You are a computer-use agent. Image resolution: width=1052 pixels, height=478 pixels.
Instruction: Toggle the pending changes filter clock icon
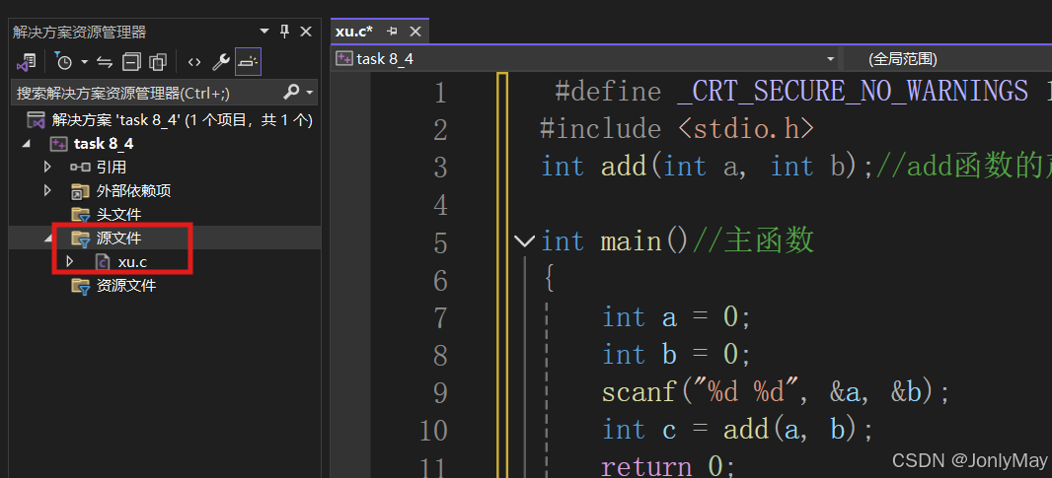coord(63,62)
